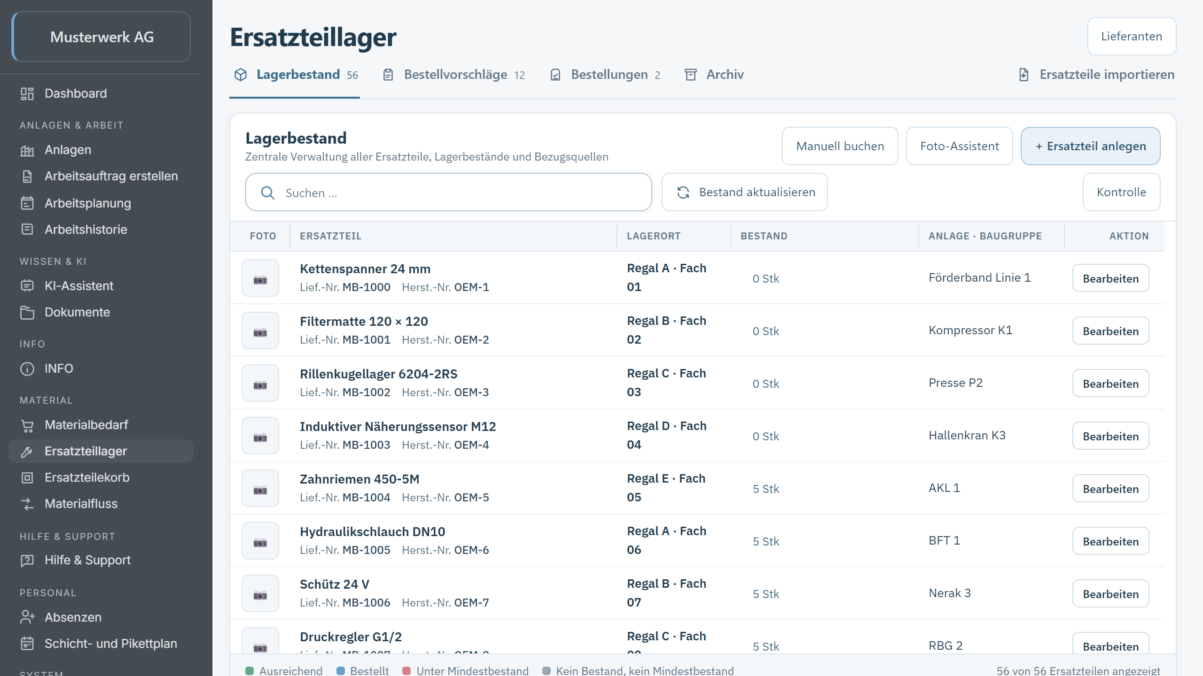Image resolution: width=1203 pixels, height=676 pixels.
Task: Click the green Ausreichend legend dot
Action: coord(250,671)
